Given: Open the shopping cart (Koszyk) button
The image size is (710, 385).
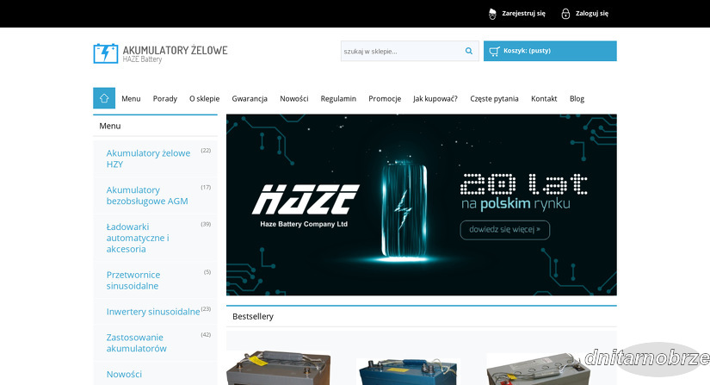Looking at the screenshot, I should pyautogui.click(x=550, y=51).
